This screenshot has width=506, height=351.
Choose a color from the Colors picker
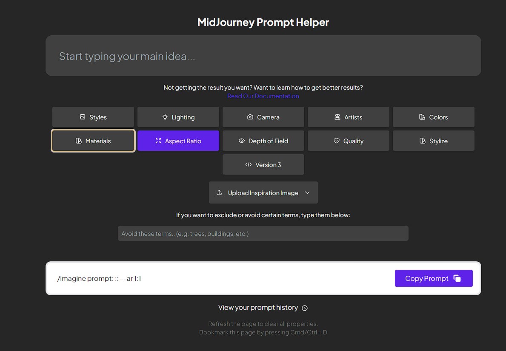[433, 117]
